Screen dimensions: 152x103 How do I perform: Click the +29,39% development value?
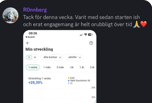pos(35,83)
